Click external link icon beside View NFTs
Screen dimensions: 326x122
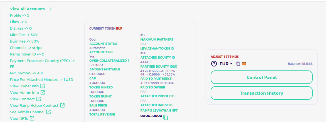tap(32, 118)
